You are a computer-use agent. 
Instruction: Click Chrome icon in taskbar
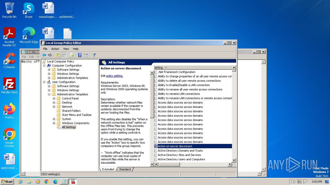coord(47,182)
